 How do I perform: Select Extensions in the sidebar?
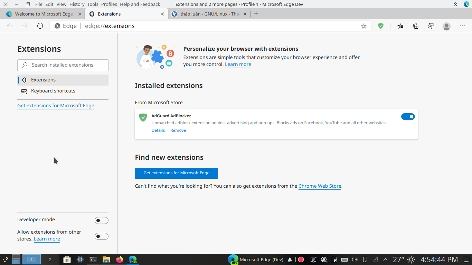[x=63, y=80]
